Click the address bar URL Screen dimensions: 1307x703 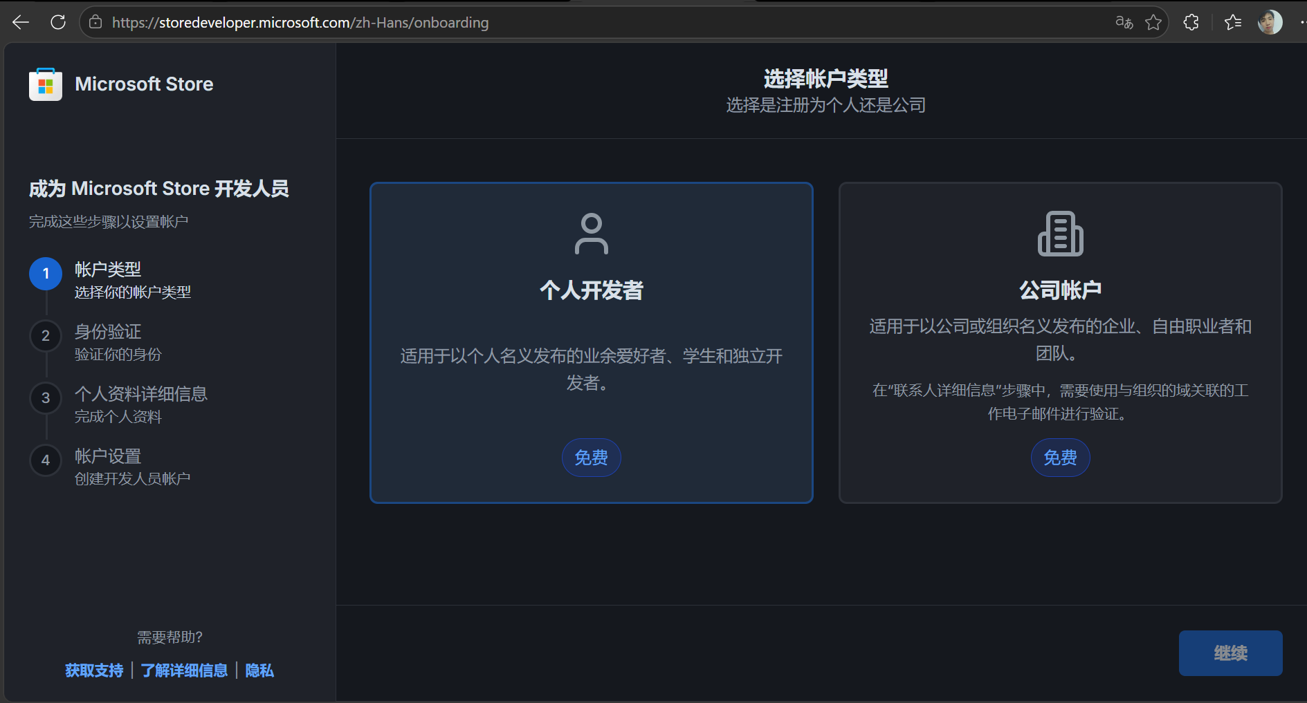300,22
